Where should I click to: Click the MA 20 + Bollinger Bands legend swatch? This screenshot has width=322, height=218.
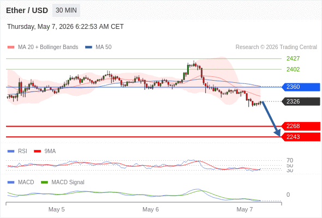pyautogui.click(x=11, y=47)
